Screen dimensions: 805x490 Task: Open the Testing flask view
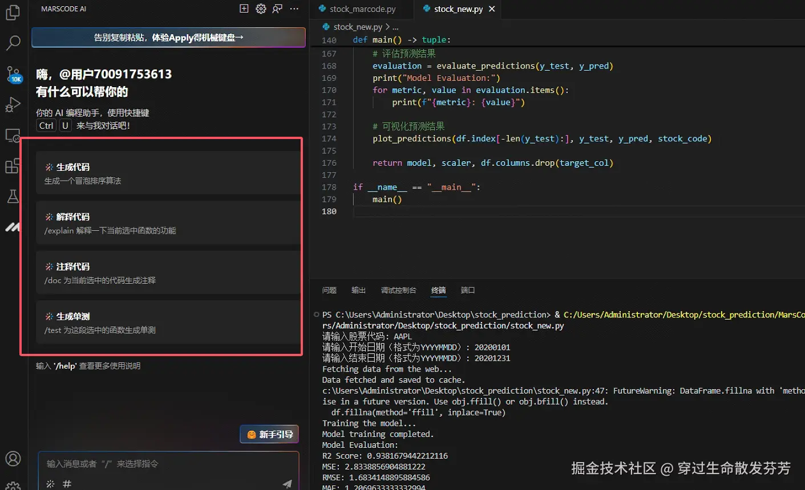13,197
